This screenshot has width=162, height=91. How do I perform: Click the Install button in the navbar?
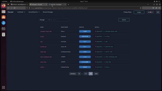[x=139, y=12]
